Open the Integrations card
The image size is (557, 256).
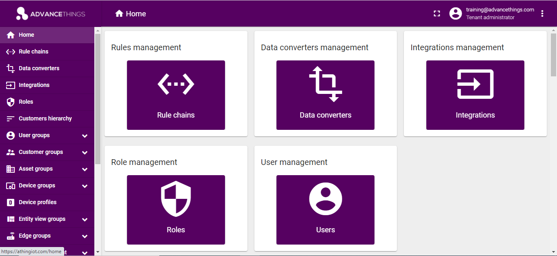(475, 95)
